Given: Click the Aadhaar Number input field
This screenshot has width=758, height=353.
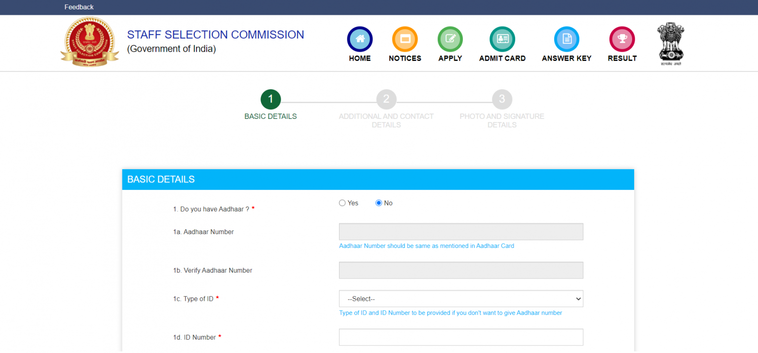Looking at the screenshot, I should 461,232.
